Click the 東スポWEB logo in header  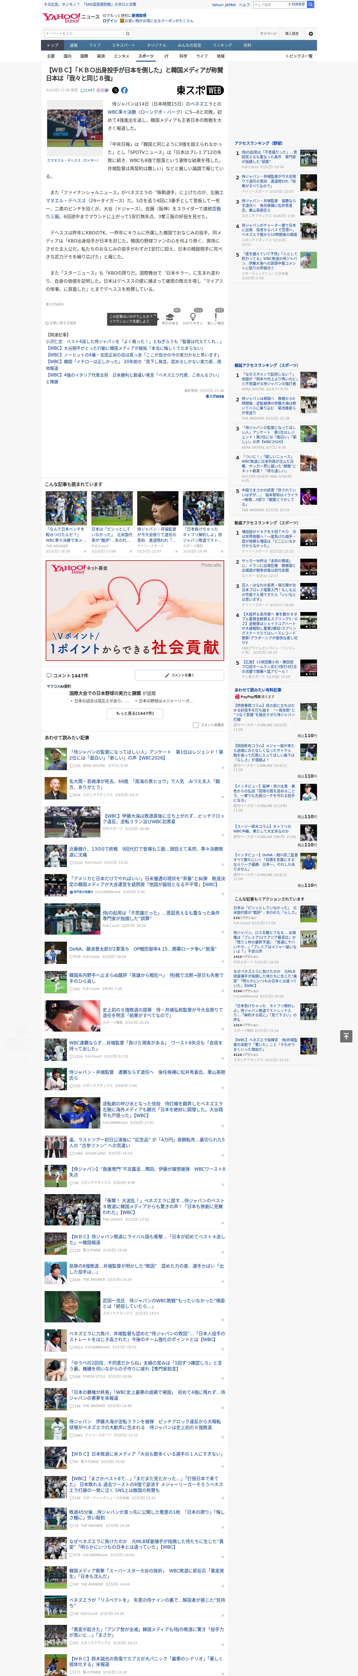click(200, 91)
